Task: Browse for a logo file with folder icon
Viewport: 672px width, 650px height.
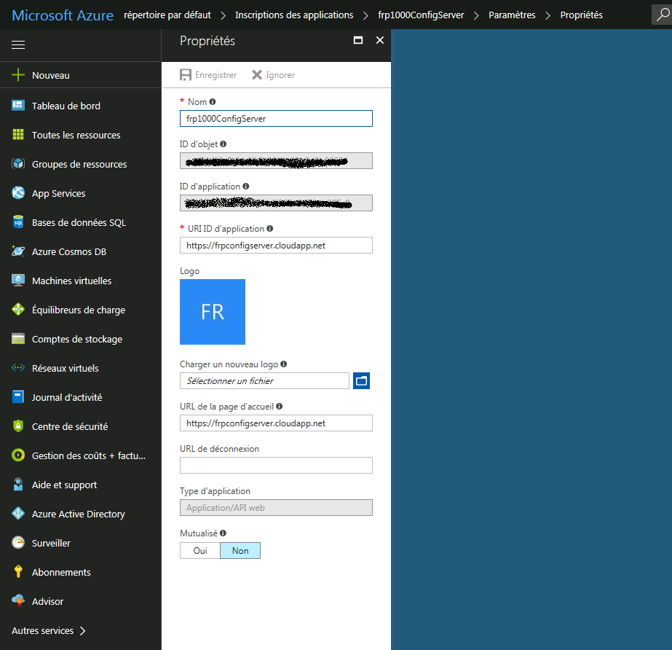Action: 361,380
